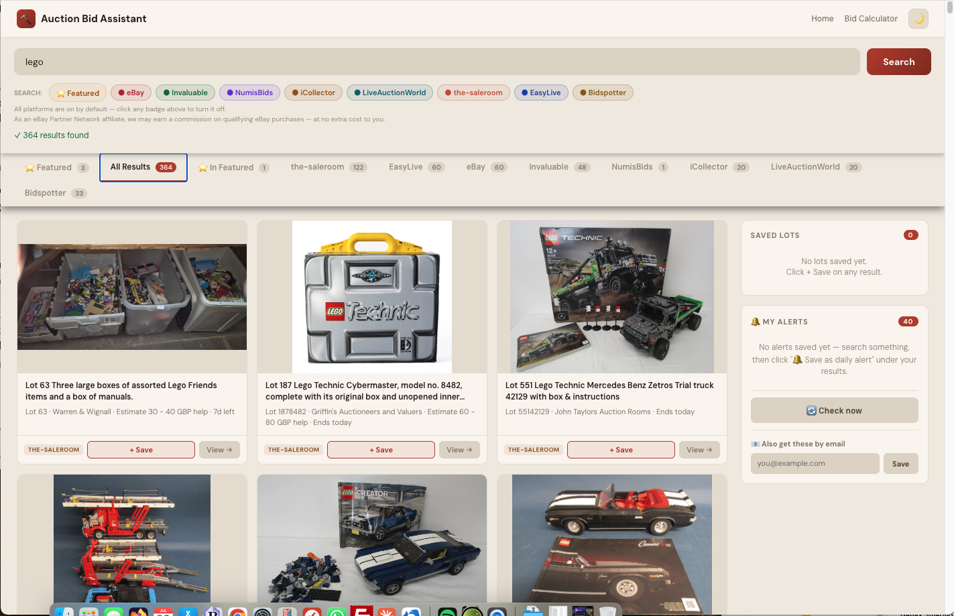The image size is (954, 616).
Task: Click the Saved Lots heading
Action: [775, 235]
